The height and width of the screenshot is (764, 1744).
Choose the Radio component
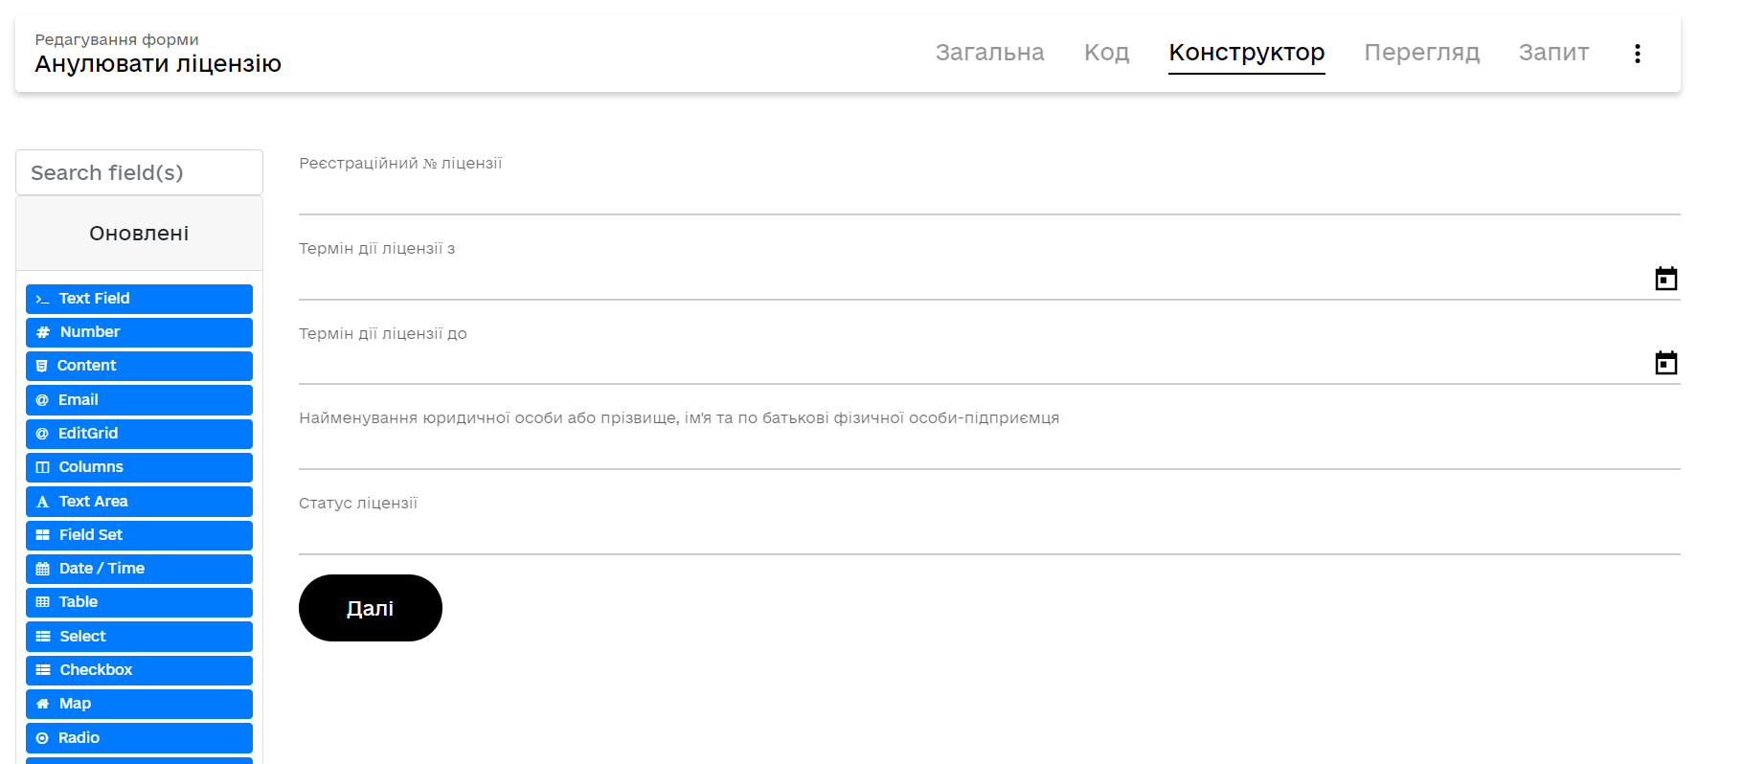pyautogui.click(x=139, y=738)
